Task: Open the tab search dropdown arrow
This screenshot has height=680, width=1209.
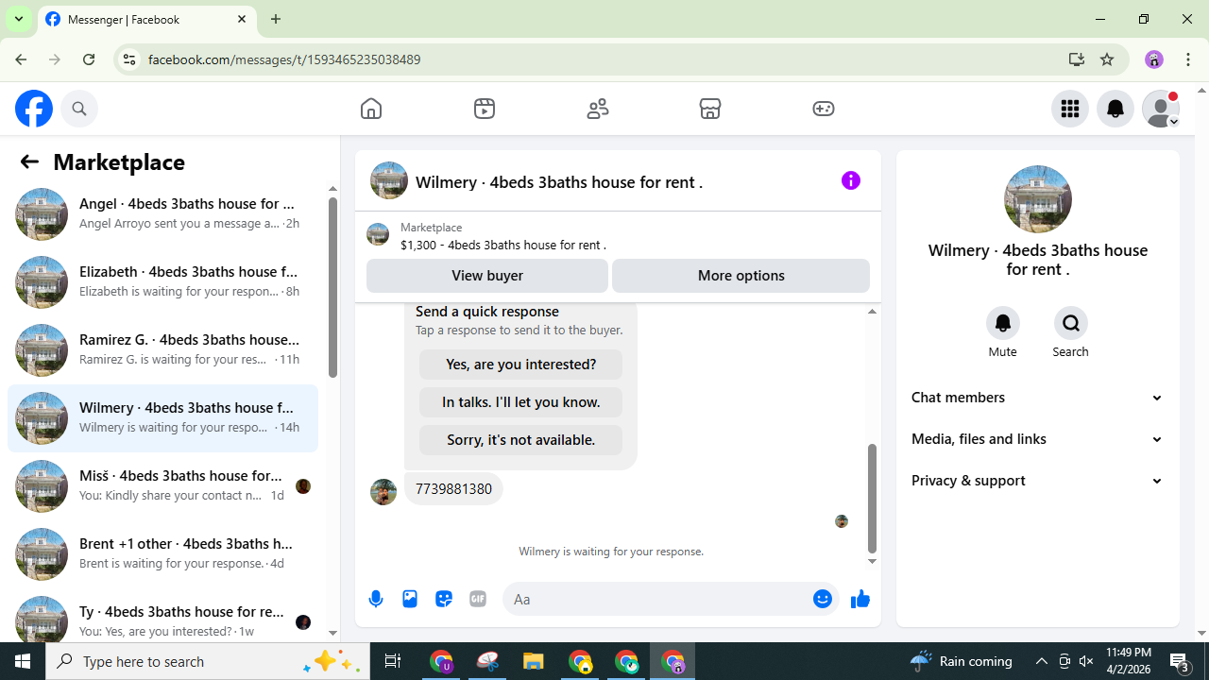Action: (19, 19)
